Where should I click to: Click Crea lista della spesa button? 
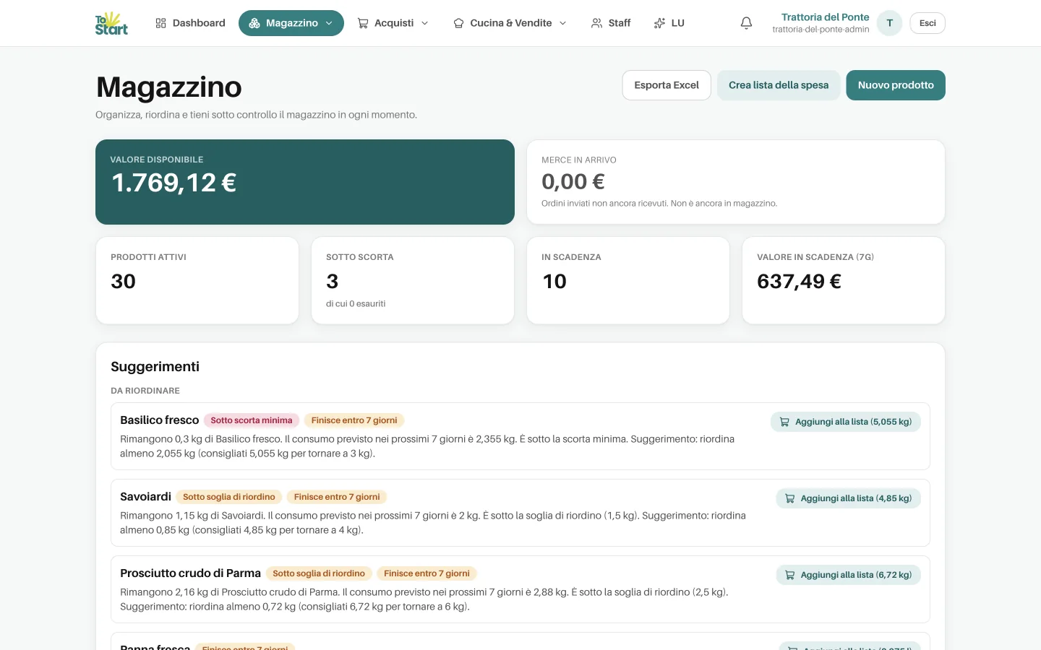point(779,85)
